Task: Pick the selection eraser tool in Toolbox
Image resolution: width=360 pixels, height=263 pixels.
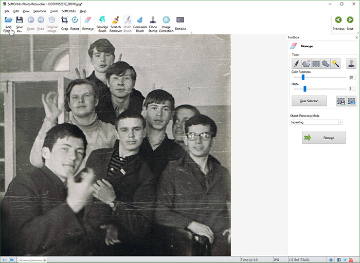Action: click(x=307, y=64)
